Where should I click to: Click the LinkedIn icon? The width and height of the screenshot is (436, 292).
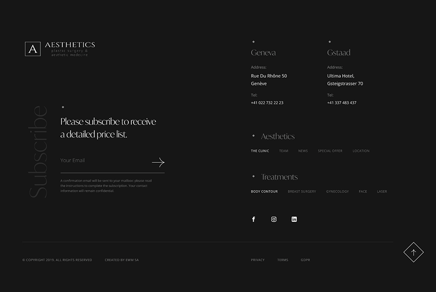[294, 219]
